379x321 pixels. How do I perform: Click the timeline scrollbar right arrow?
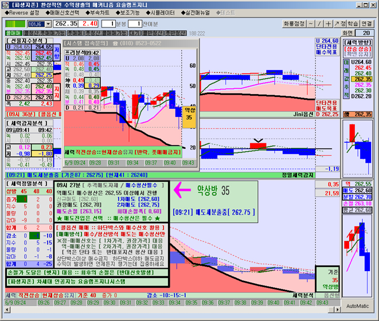[x=337, y=310]
